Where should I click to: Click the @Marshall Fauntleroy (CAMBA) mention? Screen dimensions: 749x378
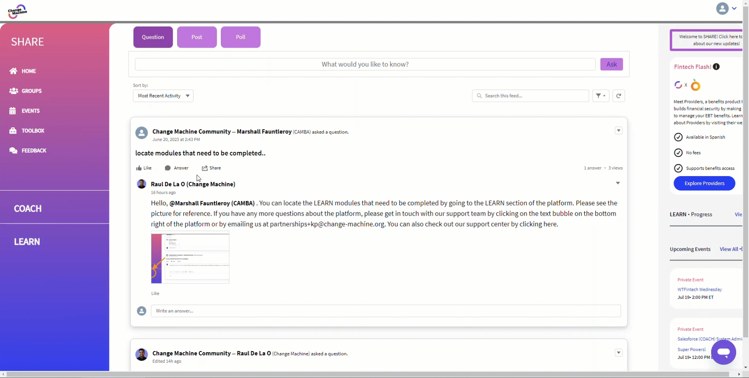[x=212, y=203]
